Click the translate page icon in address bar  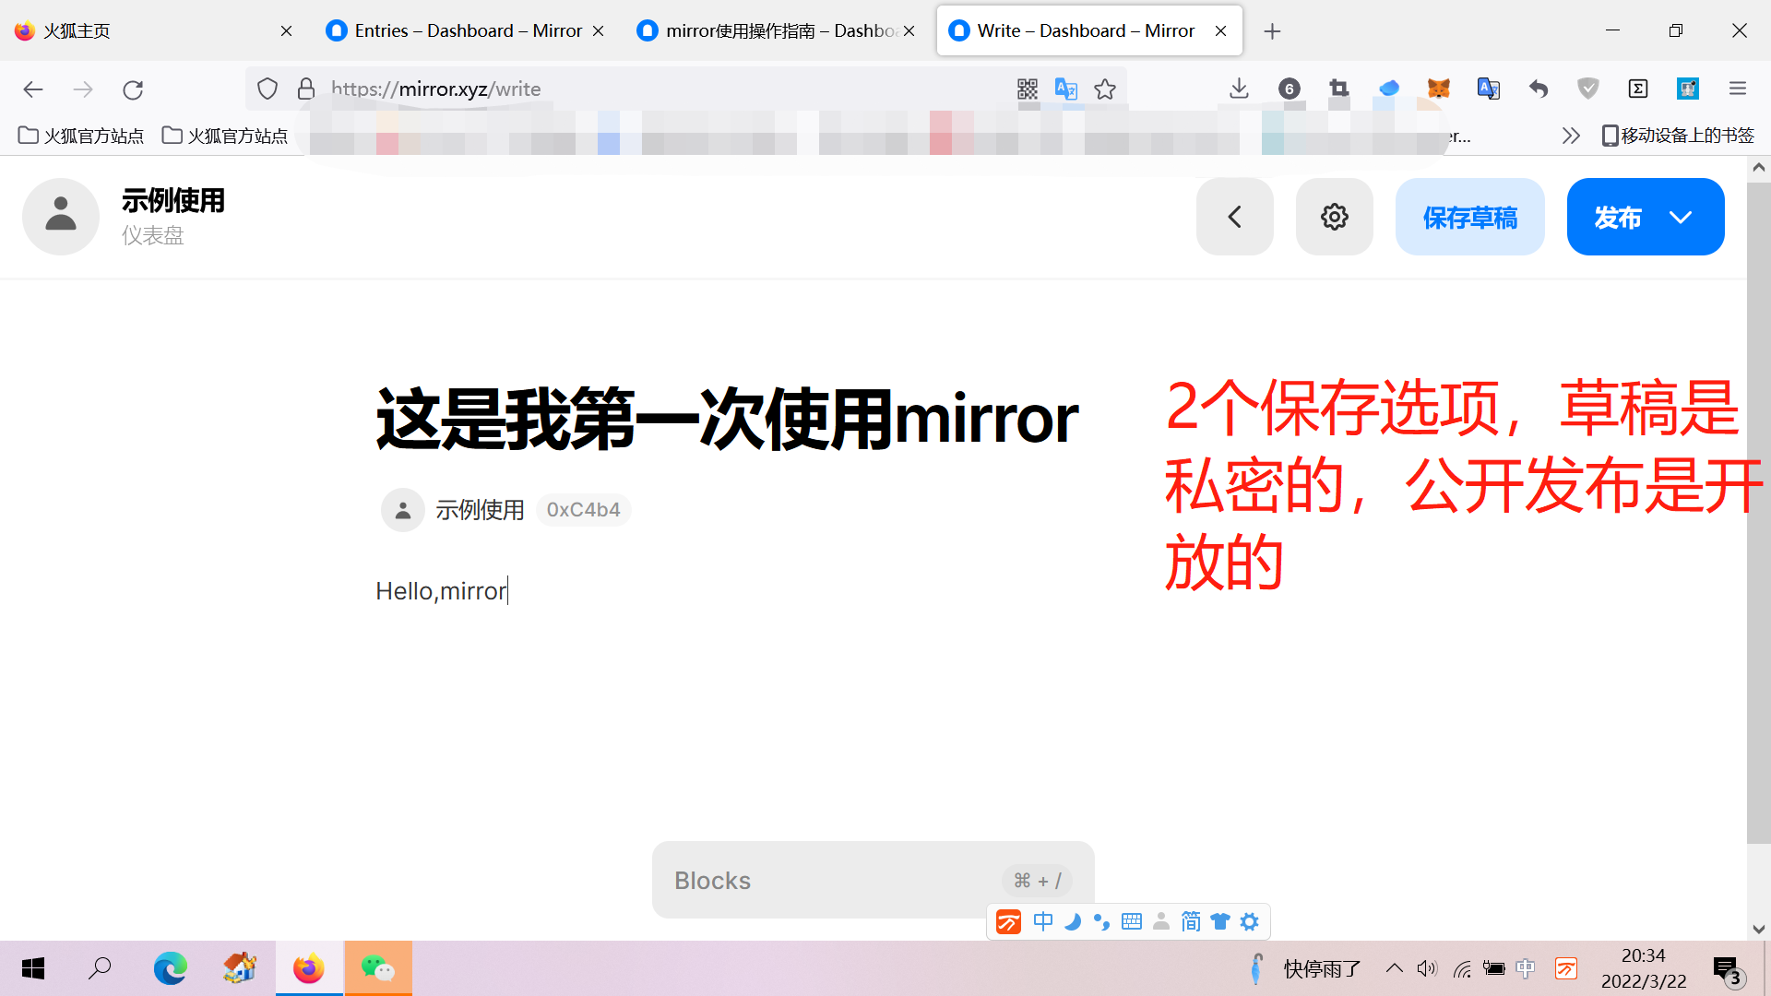coord(1066,89)
